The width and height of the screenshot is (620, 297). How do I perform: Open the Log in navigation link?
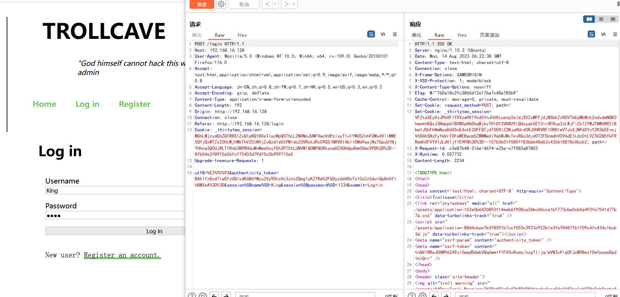tap(87, 104)
